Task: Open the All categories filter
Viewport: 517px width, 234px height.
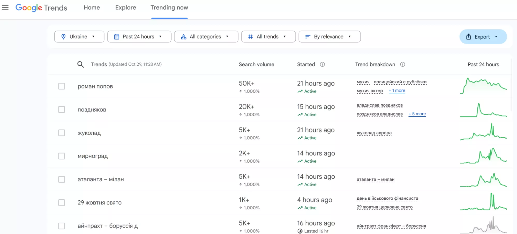Action: (206, 37)
